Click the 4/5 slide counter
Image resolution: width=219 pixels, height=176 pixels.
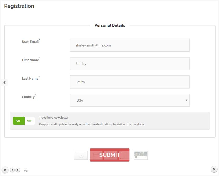25,170
